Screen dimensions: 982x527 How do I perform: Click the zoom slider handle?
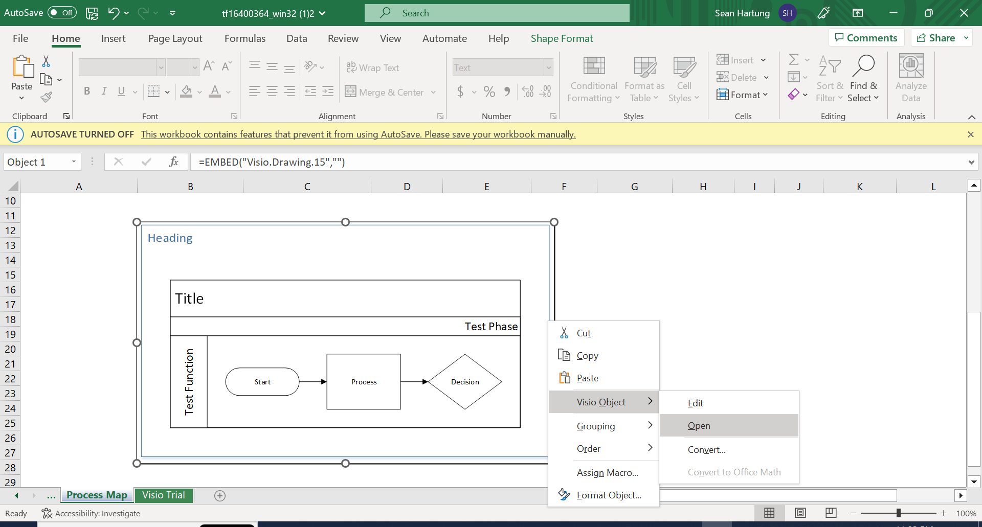[899, 513]
